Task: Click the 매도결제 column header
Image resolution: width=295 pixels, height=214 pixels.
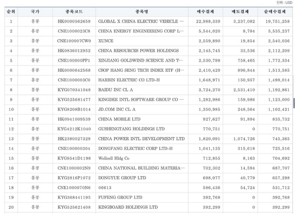Action: [240, 12]
